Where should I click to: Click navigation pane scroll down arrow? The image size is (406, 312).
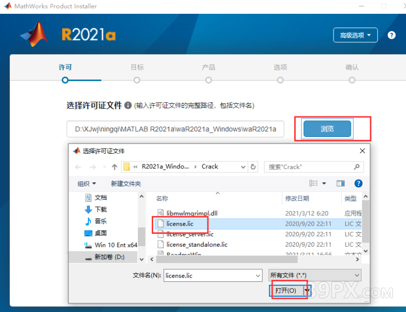pos(141,259)
